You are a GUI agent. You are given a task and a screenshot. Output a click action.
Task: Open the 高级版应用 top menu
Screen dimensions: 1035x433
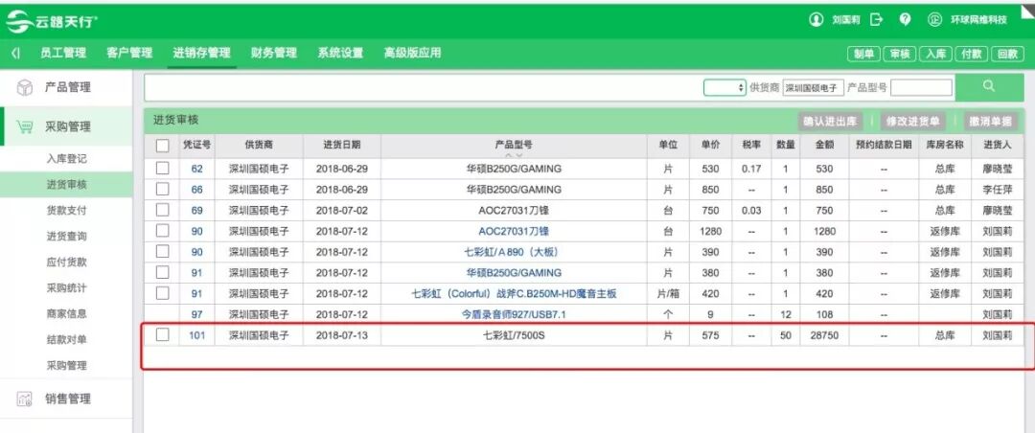(412, 53)
